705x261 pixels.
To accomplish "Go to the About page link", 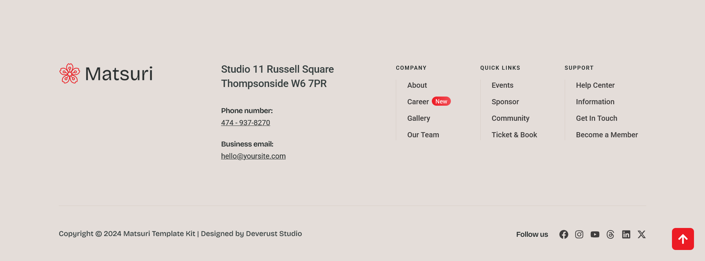I will 417,86.
